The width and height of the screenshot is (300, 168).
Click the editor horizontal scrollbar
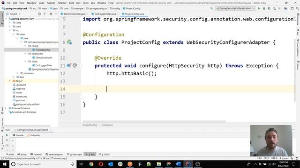tap(154, 121)
